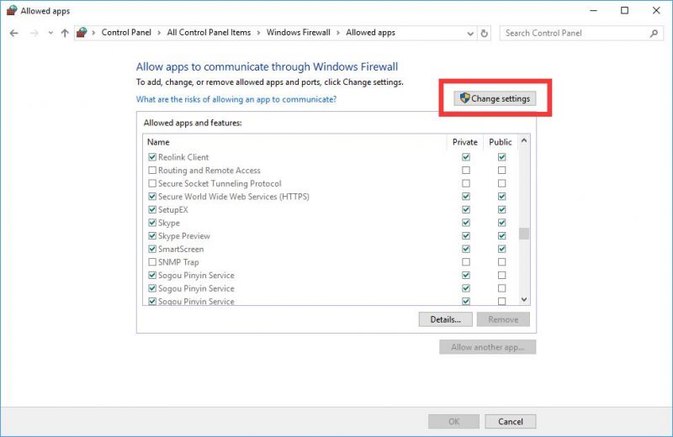Select the Skype row text
This screenshot has height=437, width=673.
(x=169, y=223)
